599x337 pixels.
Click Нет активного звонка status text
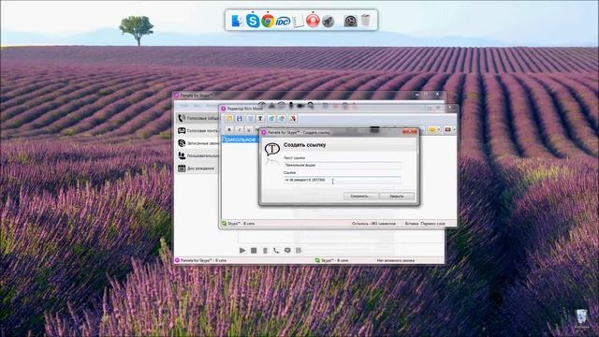(x=395, y=260)
